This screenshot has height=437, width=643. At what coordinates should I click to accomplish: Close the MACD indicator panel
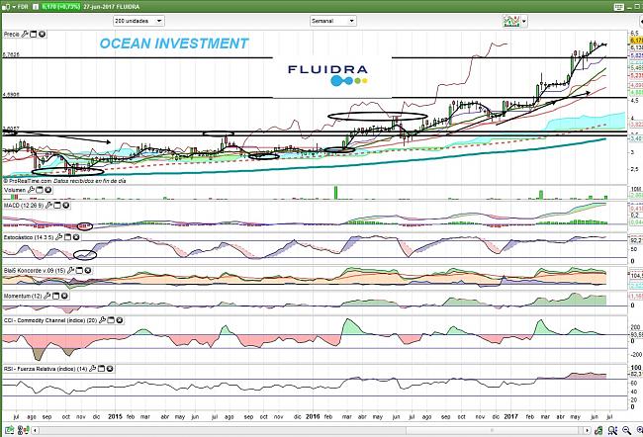(65, 205)
